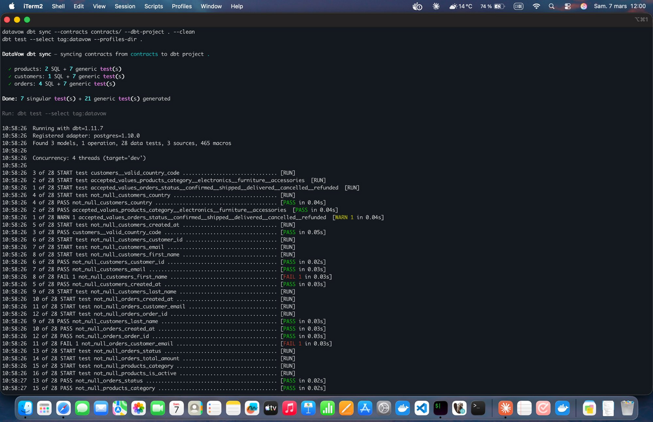This screenshot has height=422, width=653.
Task: Open System Settings from the dock
Action: pyautogui.click(x=384, y=407)
